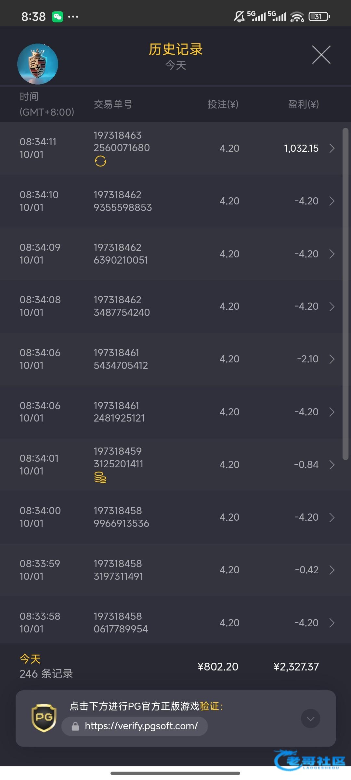The image size is (351, 780).
Task: Tap the Wi-Fi signal icon
Action: (x=297, y=17)
